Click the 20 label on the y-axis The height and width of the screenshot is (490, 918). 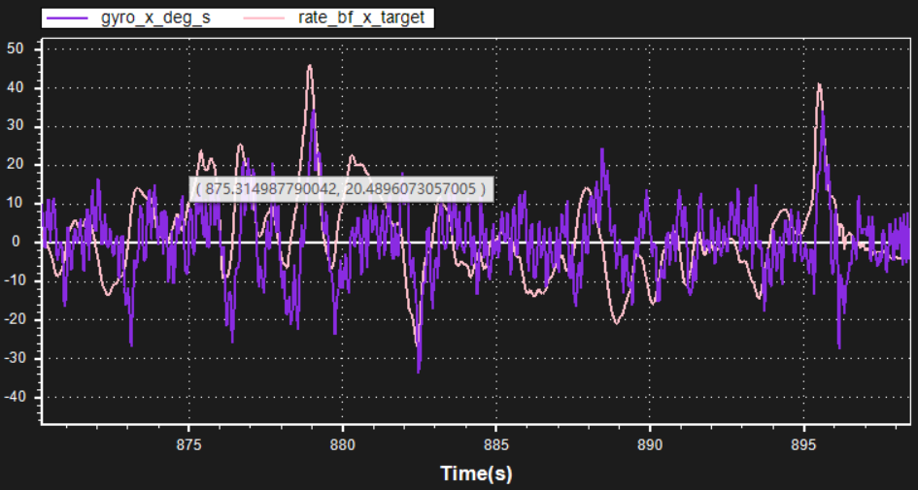coord(15,165)
